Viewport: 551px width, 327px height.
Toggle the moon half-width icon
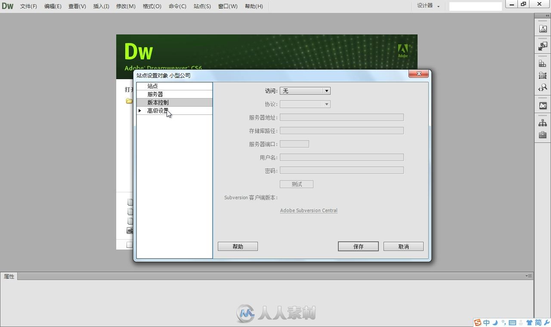(495, 323)
